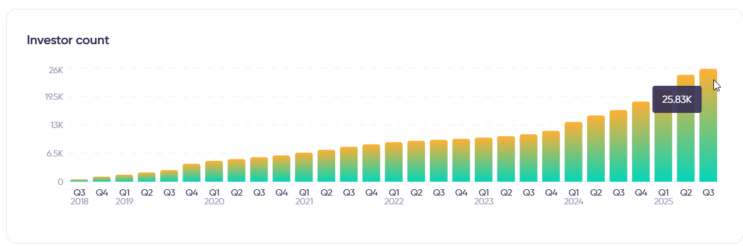Select the Q2 2024 bar
Viewport: 743px width, 246px height.
click(596, 149)
